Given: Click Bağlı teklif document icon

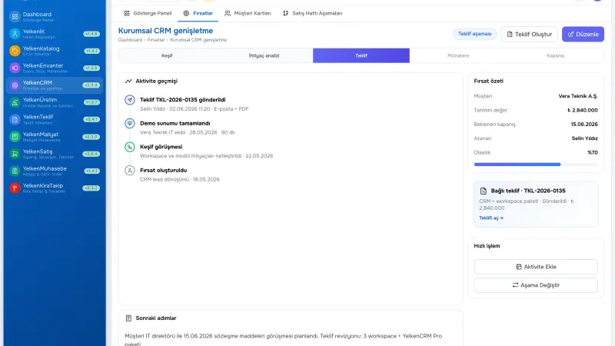Looking at the screenshot, I should pos(484,191).
